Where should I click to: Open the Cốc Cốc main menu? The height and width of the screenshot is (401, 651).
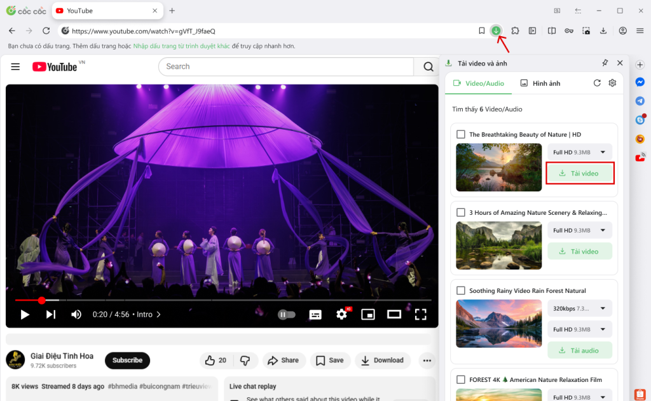pos(640,31)
